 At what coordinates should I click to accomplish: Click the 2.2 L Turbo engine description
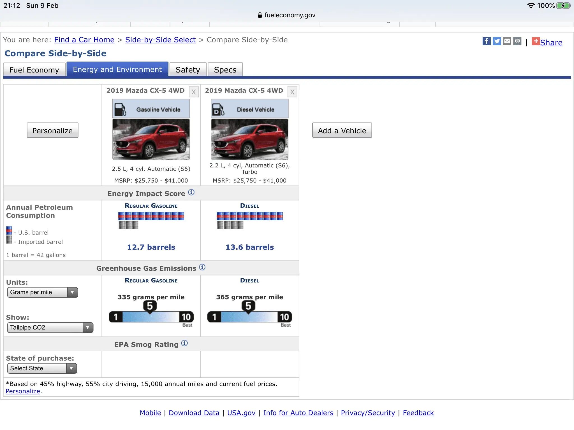(x=249, y=169)
